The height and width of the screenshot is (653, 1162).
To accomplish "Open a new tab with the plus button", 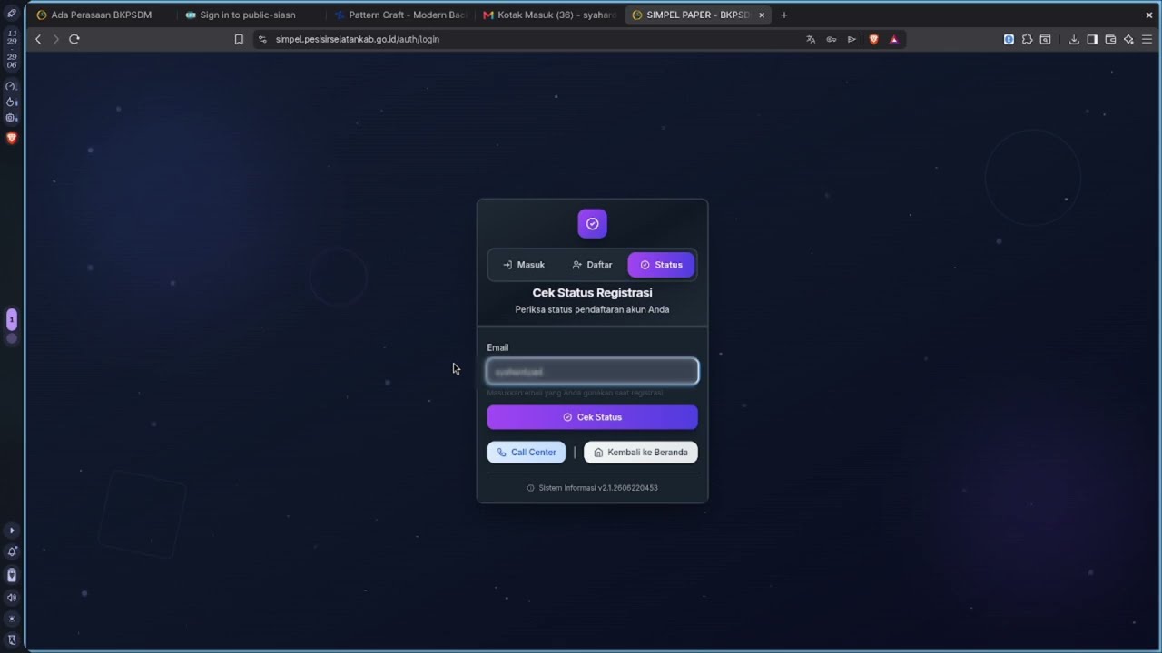I will click(x=784, y=15).
